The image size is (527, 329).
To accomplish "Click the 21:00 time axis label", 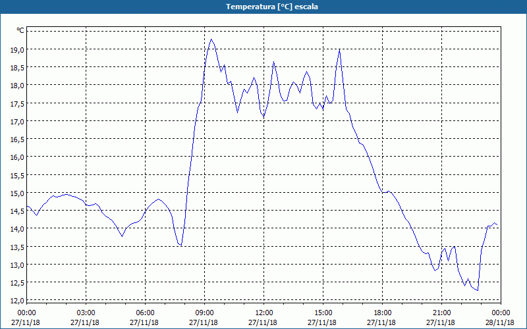I will click(441, 313).
